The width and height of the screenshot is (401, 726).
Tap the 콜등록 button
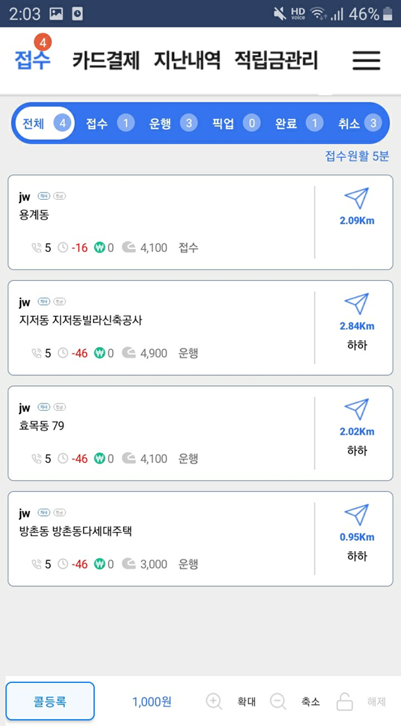tap(50, 701)
